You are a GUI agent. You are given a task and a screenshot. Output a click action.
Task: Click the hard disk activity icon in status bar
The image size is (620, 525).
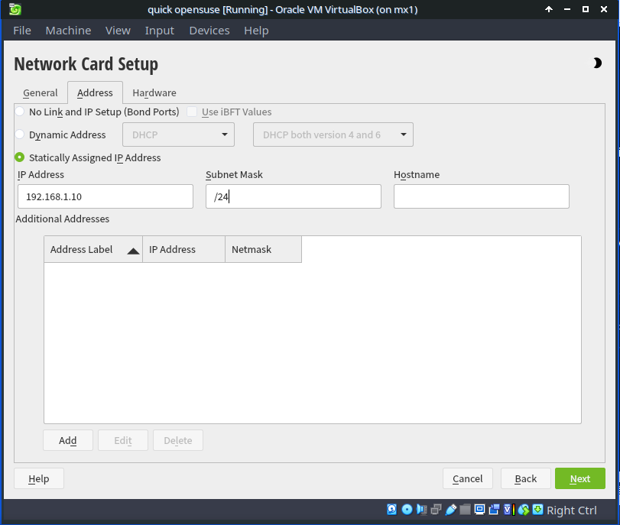pyautogui.click(x=391, y=510)
